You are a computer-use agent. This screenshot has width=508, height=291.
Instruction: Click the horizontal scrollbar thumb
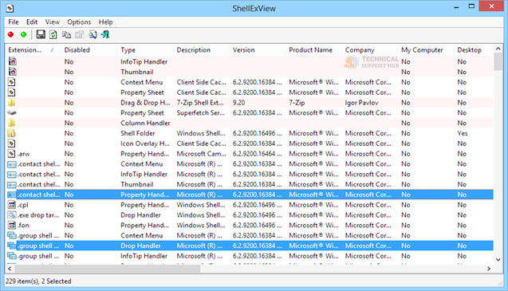pyautogui.click(x=107, y=269)
